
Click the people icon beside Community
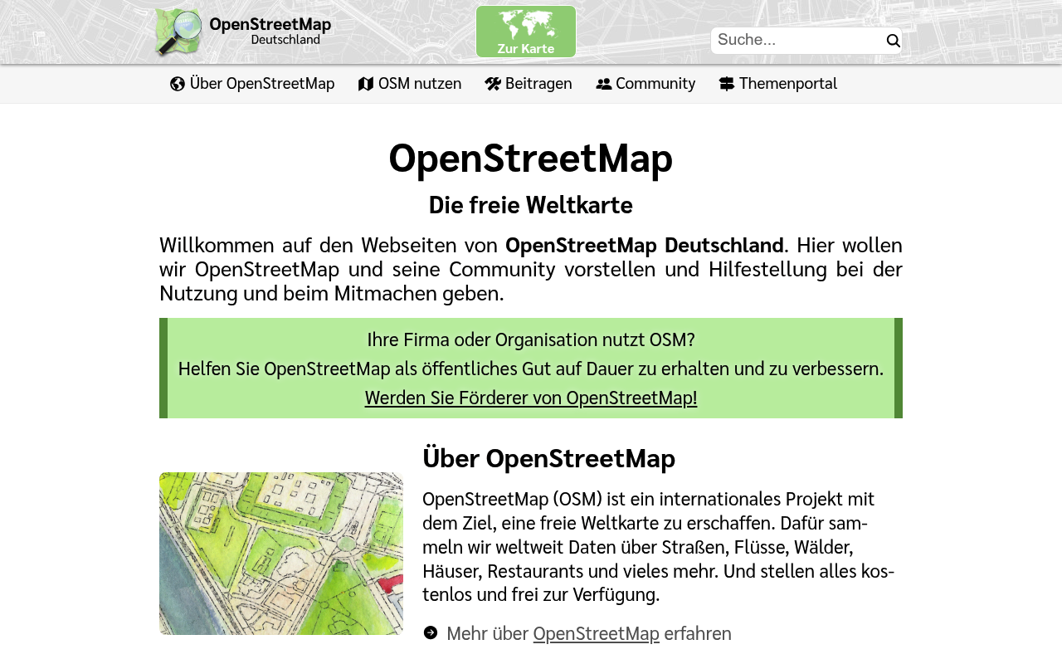(603, 84)
